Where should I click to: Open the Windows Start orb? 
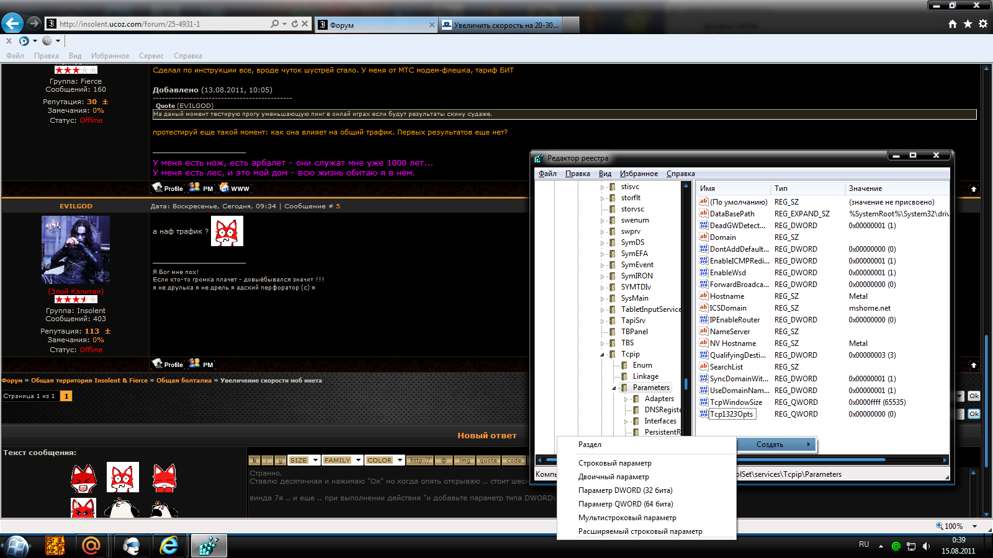coord(16,546)
